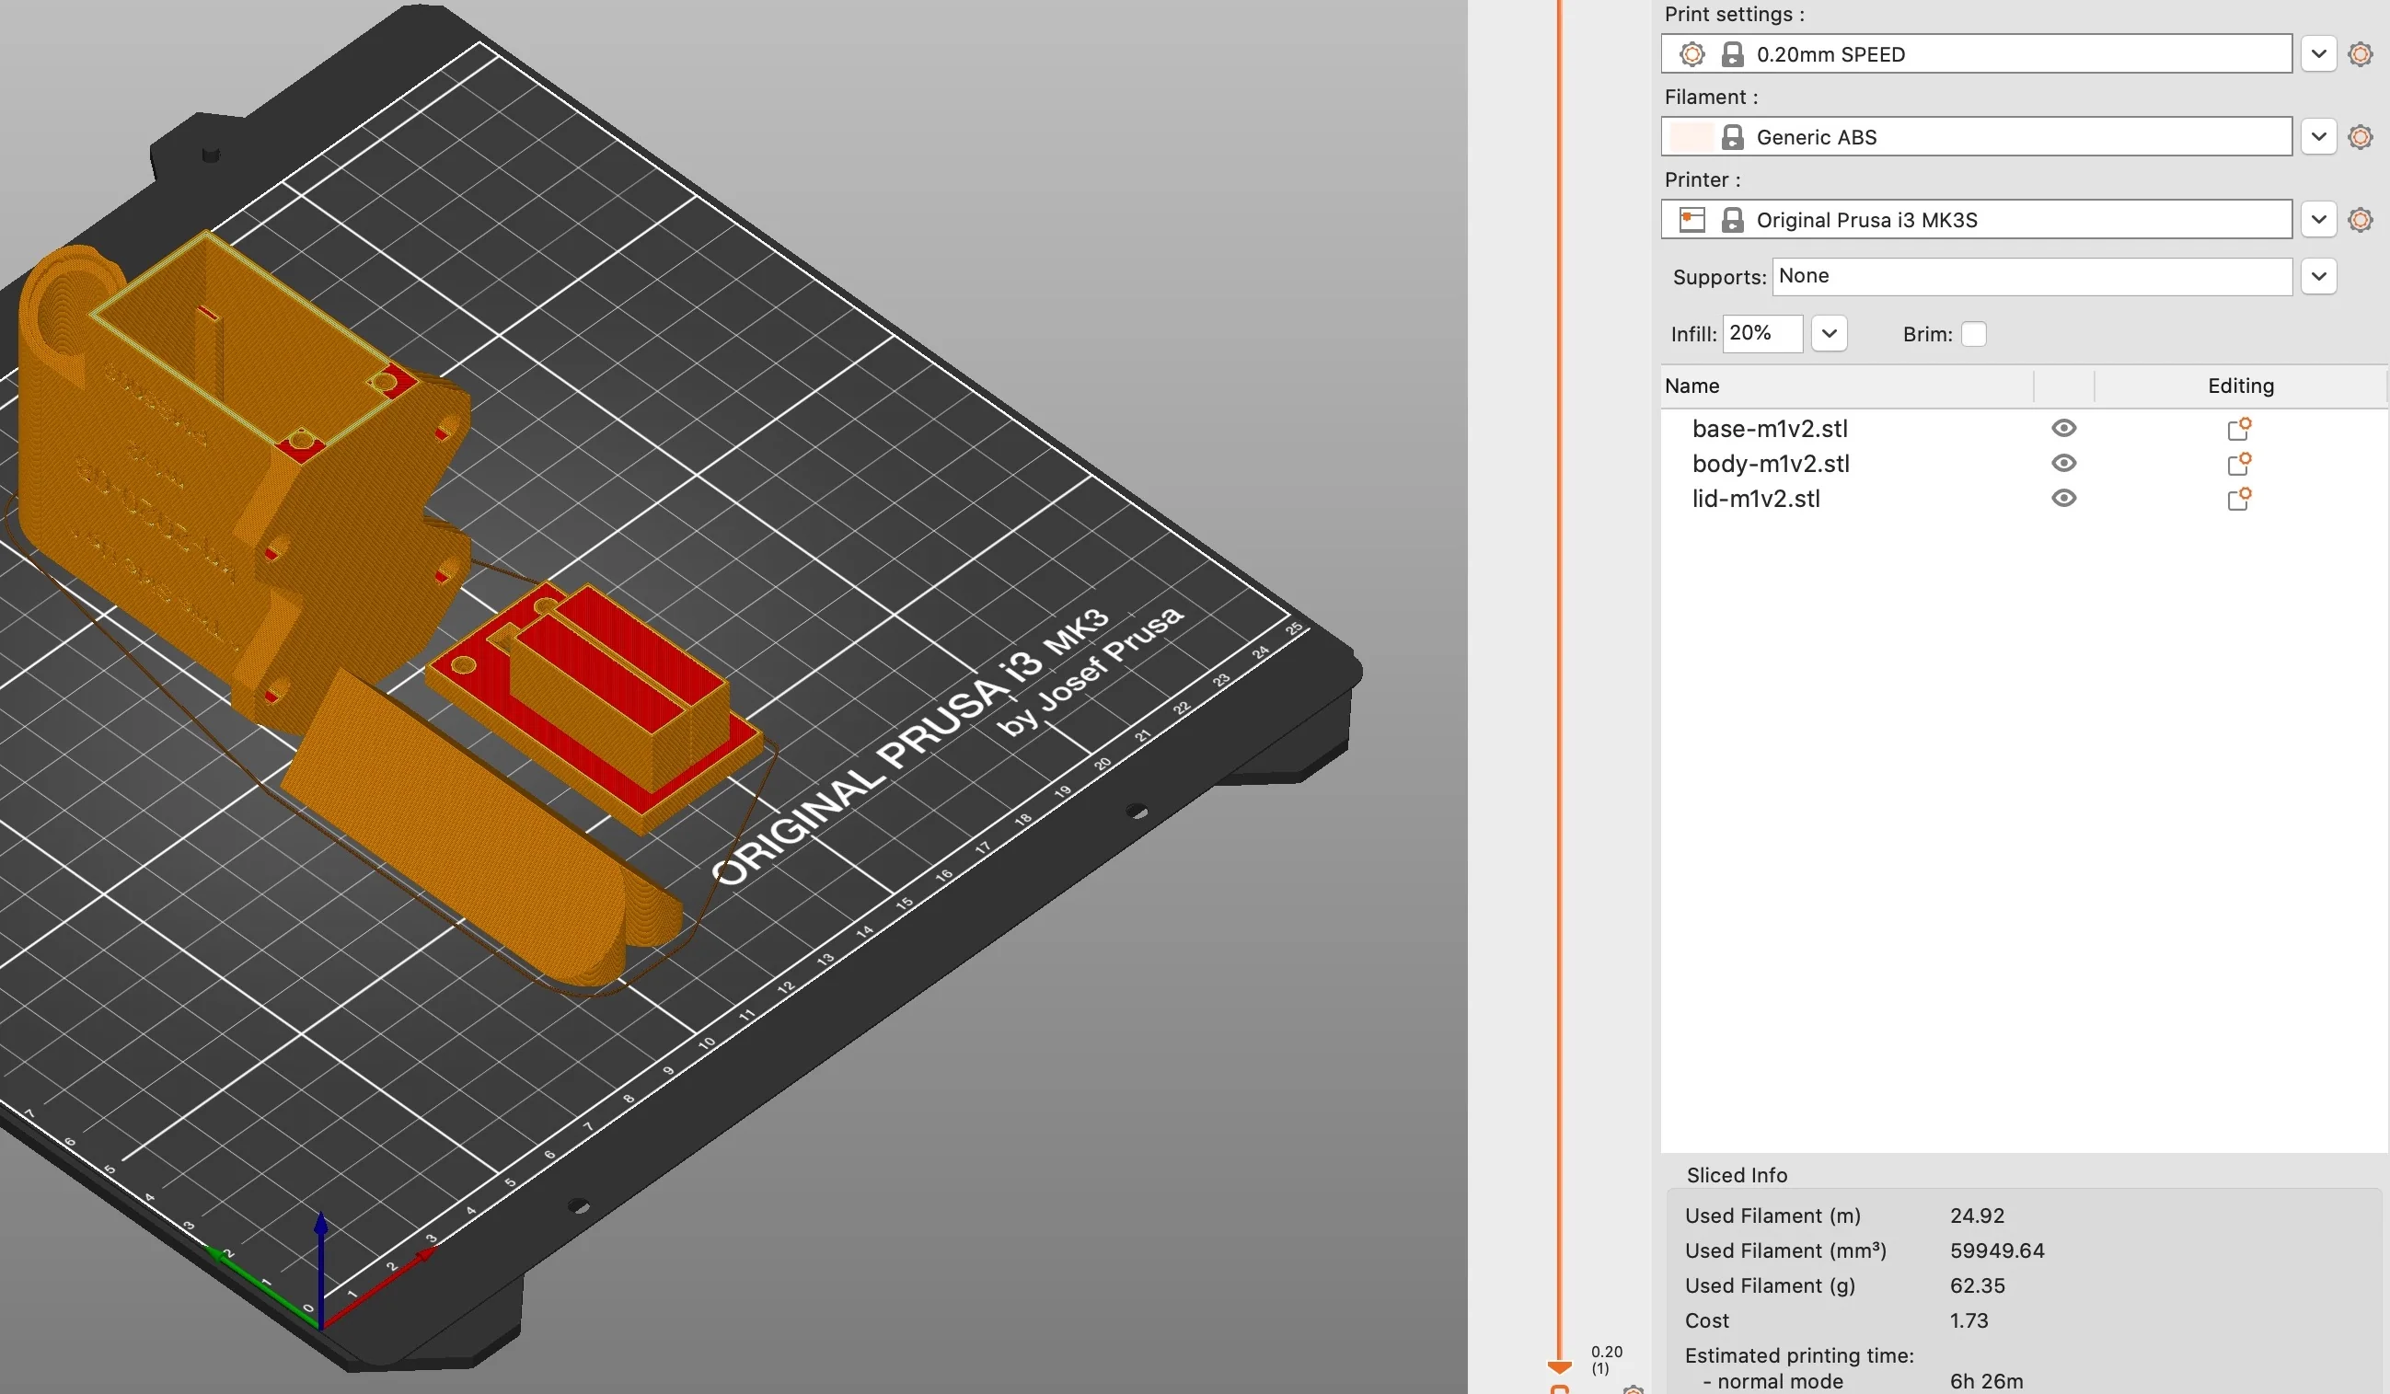
Task: Hide base-m1v2.stl using its eye toggle
Action: [x=2065, y=428]
